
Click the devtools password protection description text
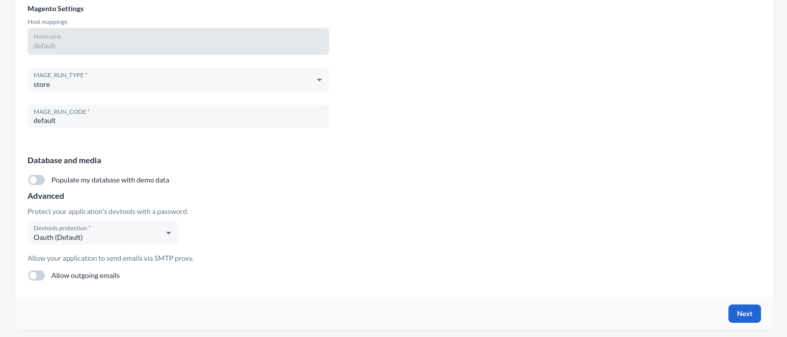tap(108, 211)
